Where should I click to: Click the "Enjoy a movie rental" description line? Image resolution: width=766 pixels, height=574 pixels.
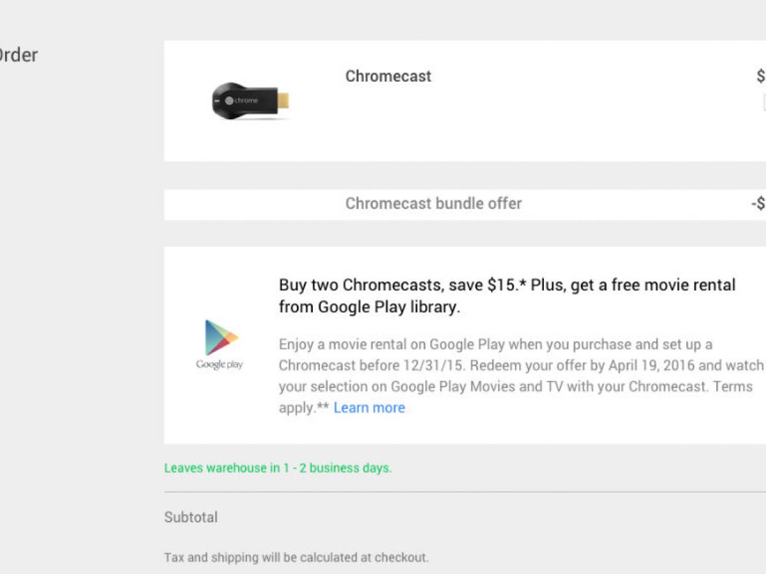[495, 344]
